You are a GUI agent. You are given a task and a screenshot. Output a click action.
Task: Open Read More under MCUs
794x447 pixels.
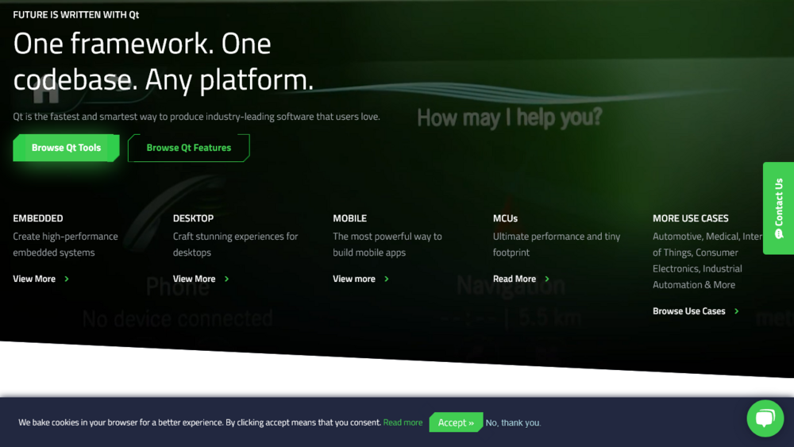click(x=515, y=279)
